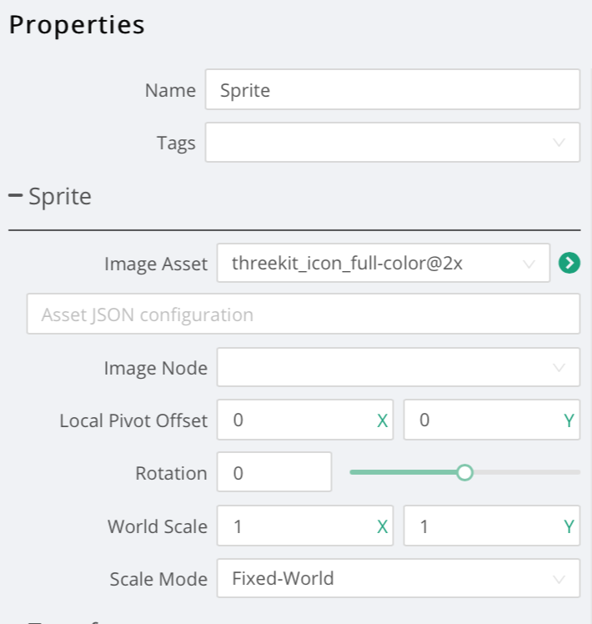Open the Image Asset dropdown
592x624 pixels.
[382, 264]
